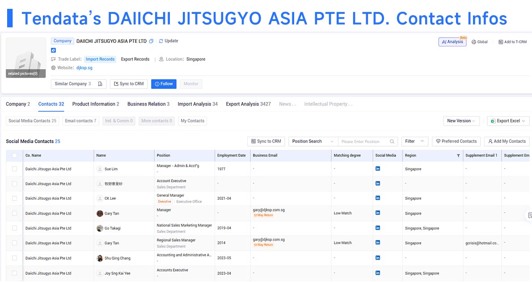
Task: Sync company to CRM button in header
Action: [x=129, y=84]
